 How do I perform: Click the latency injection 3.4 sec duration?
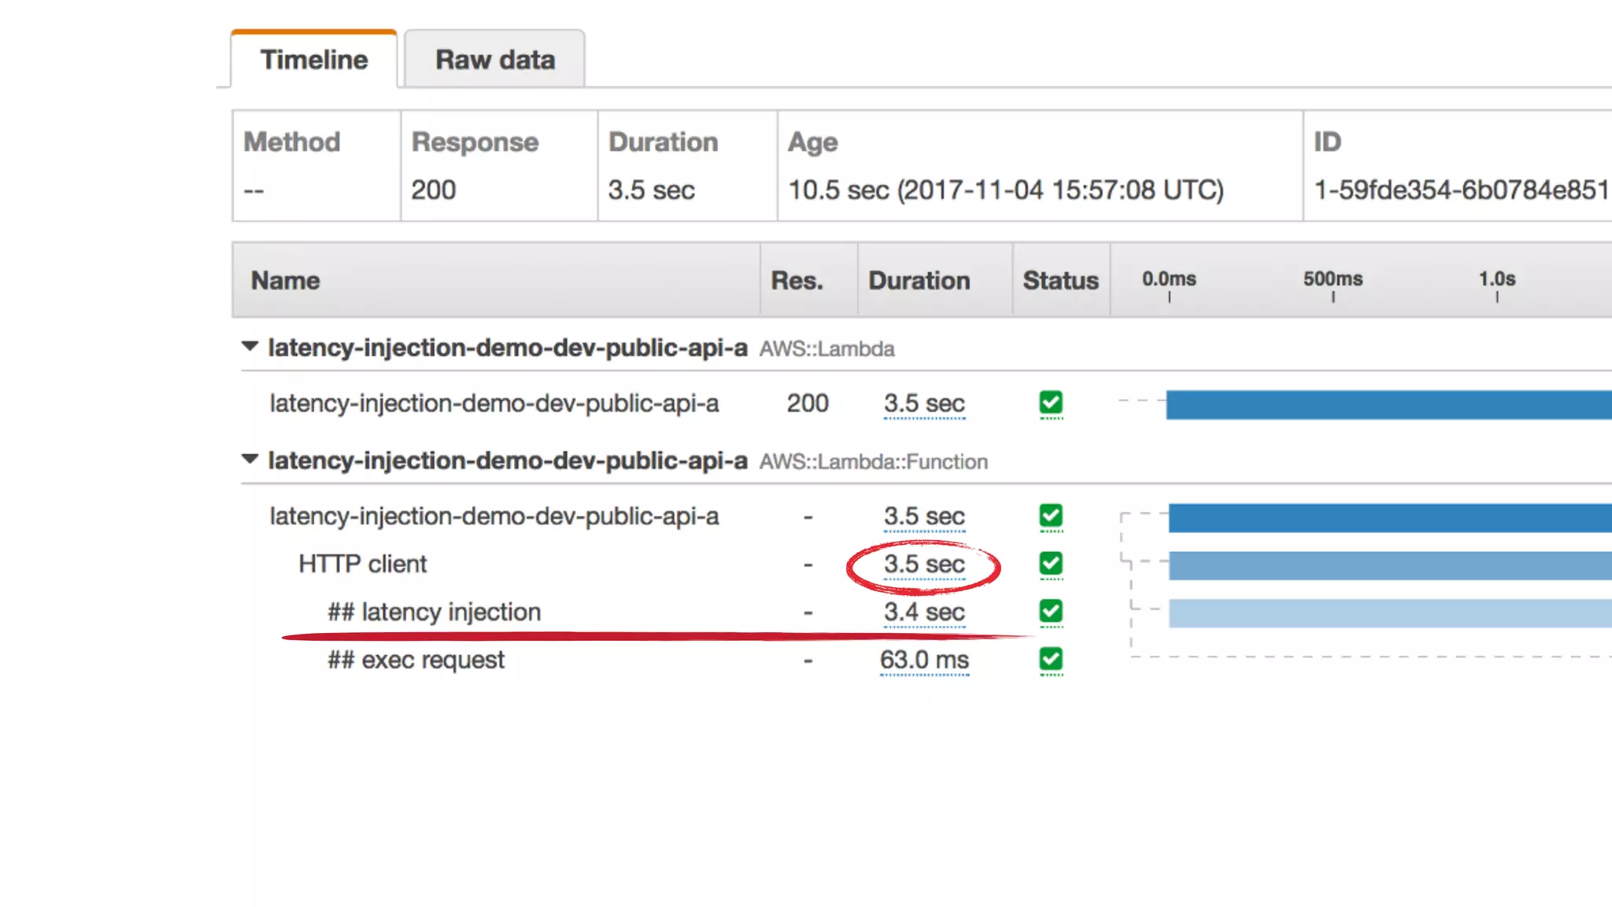[923, 612]
